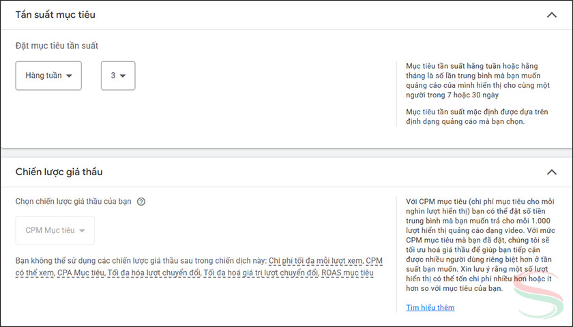Click the small arrow inside Hàng tuần box
The width and height of the screenshot is (573, 327).
pos(69,76)
